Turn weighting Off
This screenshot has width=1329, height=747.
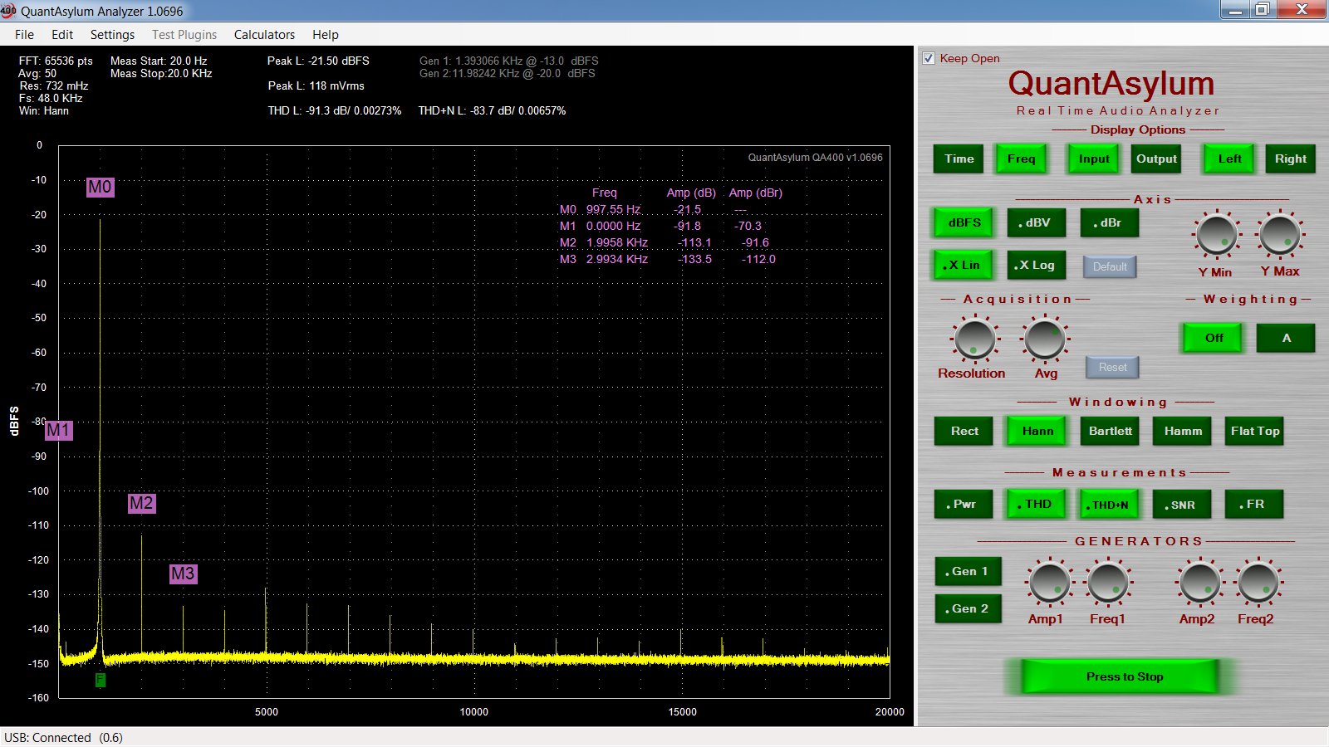1214,338
